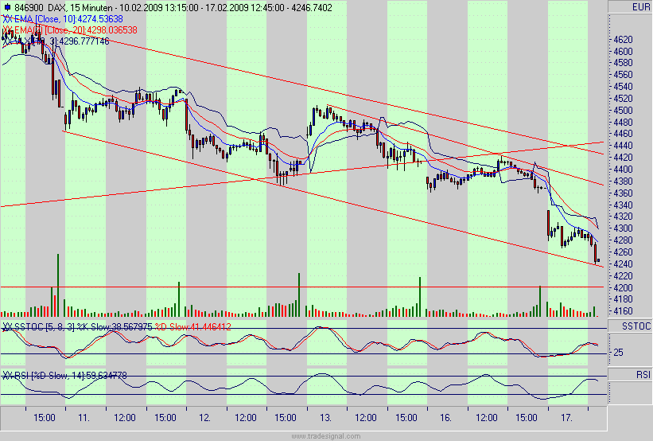The width and height of the screenshot is (653, 441).
Task: Click the 4360 price axis label
Action: tap(624, 193)
